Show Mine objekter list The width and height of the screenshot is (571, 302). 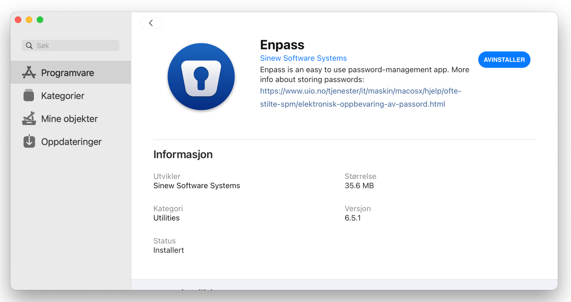pyautogui.click(x=71, y=118)
